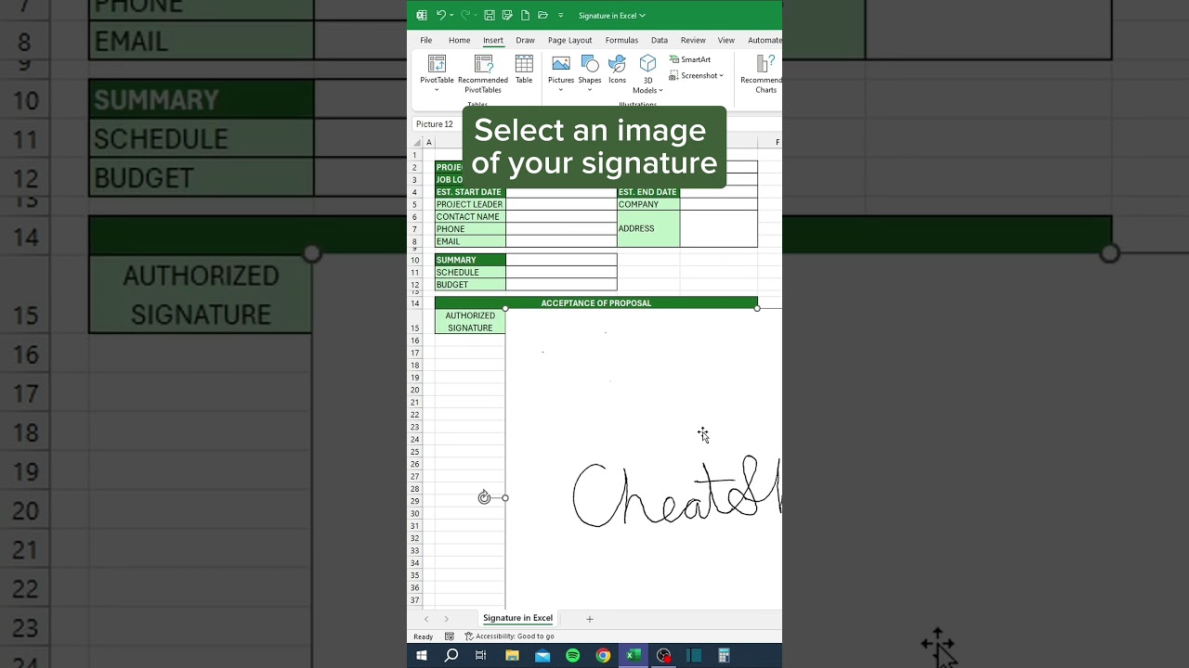Click the Open folder icon in title bar
The width and height of the screenshot is (1189, 668).
(x=542, y=15)
